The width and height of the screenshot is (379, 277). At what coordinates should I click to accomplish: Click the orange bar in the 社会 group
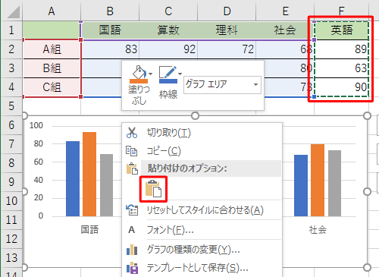318,180
